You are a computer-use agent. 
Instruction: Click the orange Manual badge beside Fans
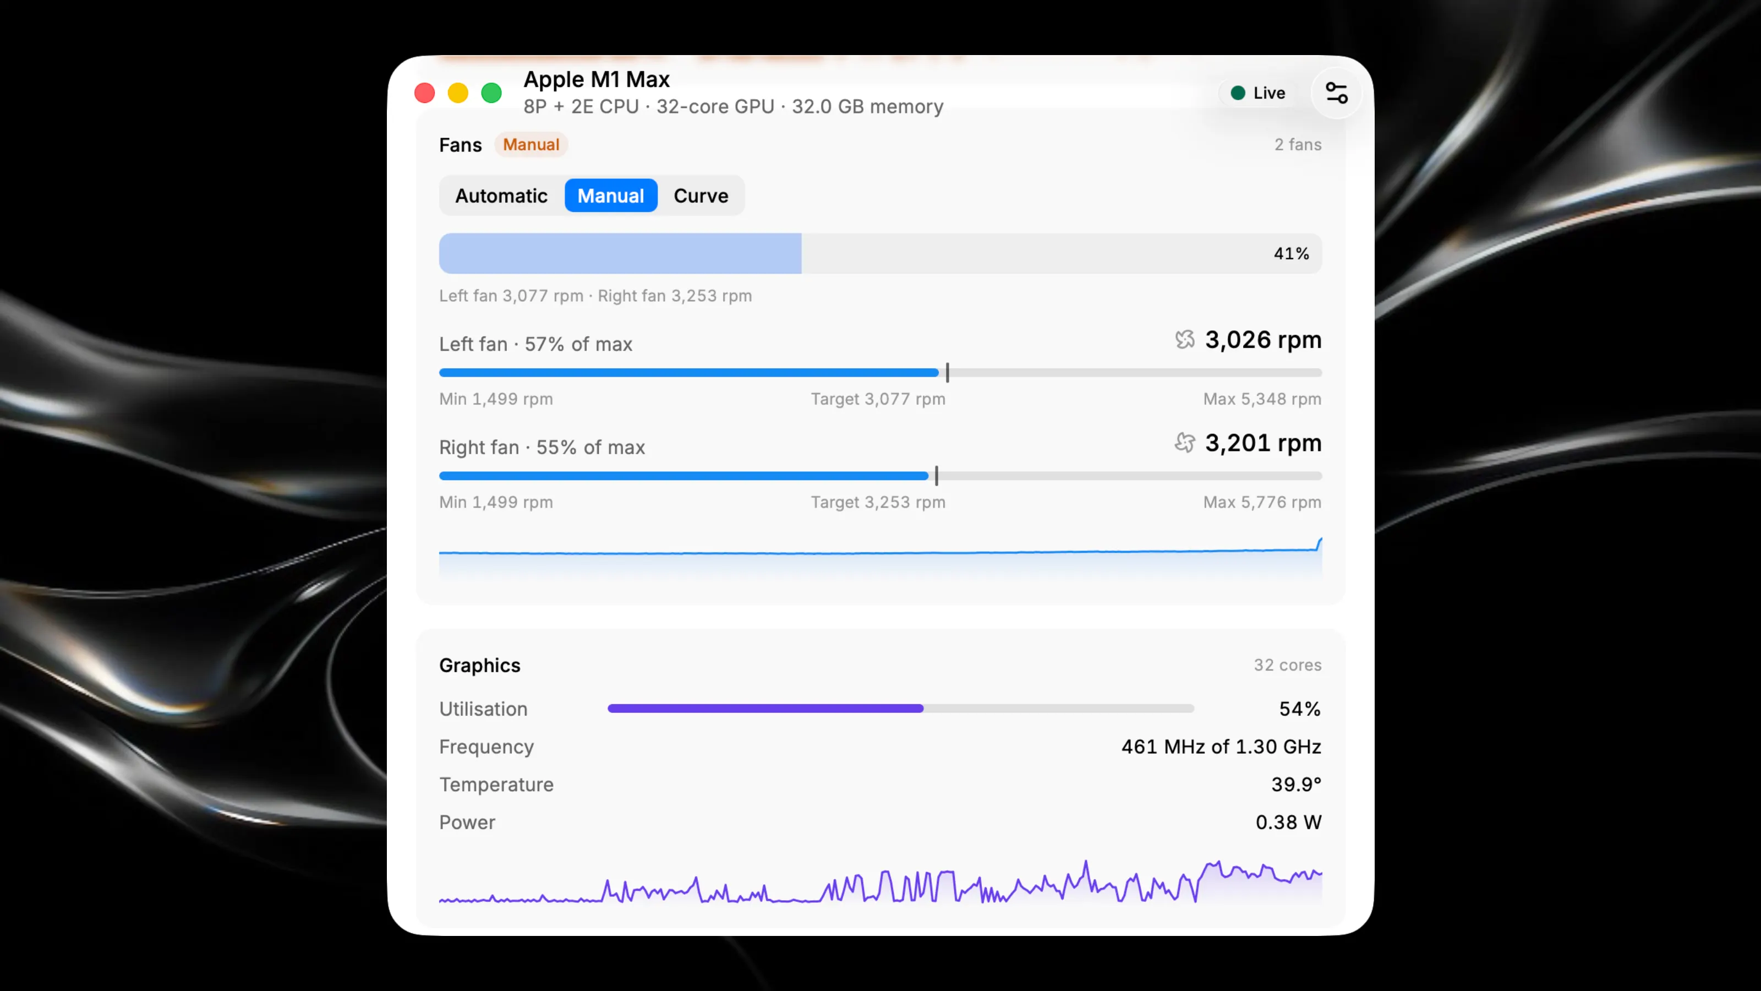click(531, 145)
